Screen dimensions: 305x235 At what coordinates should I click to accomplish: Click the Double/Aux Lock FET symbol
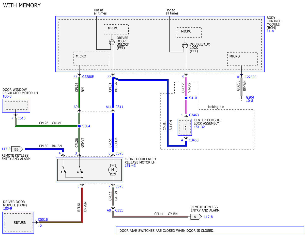point(185,46)
